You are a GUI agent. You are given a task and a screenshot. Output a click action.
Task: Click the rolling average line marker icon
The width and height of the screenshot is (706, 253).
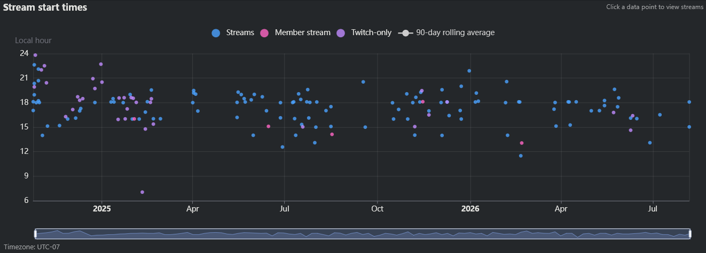point(405,33)
